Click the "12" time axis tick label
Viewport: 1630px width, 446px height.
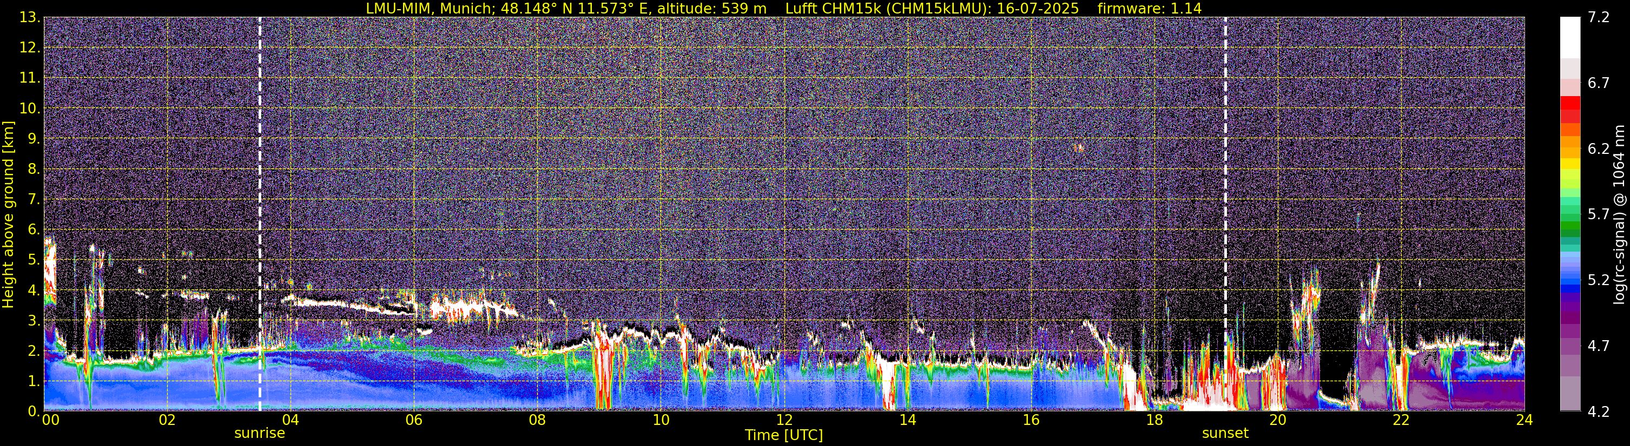click(x=784, y=420)
